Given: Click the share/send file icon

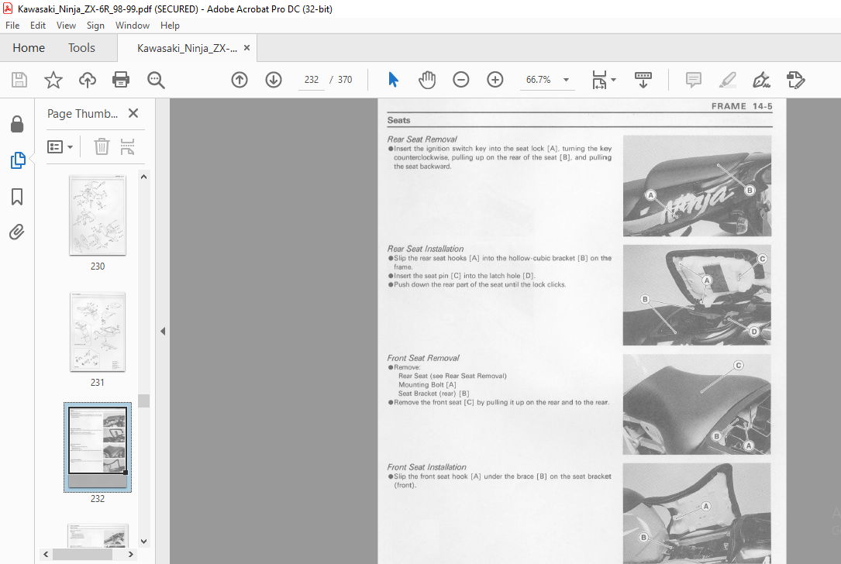Looking at the screenshot, I should [795, 80].
